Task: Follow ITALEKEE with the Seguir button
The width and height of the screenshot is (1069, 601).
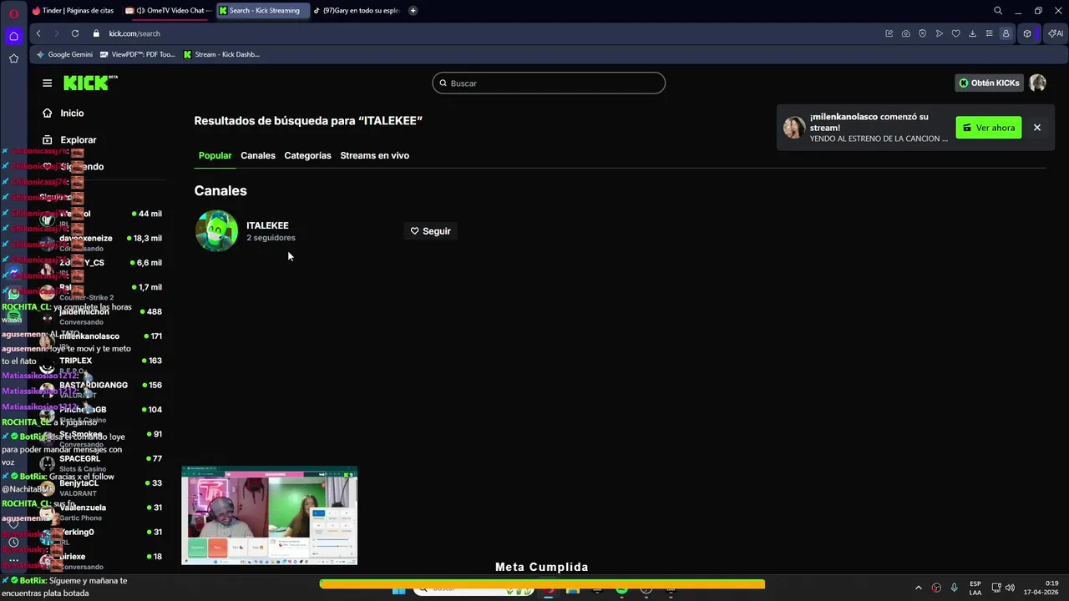Action: (x=430, y=231)
